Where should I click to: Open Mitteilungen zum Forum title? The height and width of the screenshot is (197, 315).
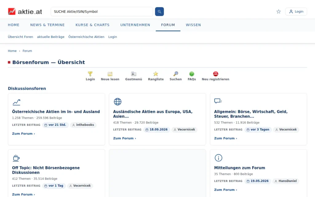click(239, 168)
